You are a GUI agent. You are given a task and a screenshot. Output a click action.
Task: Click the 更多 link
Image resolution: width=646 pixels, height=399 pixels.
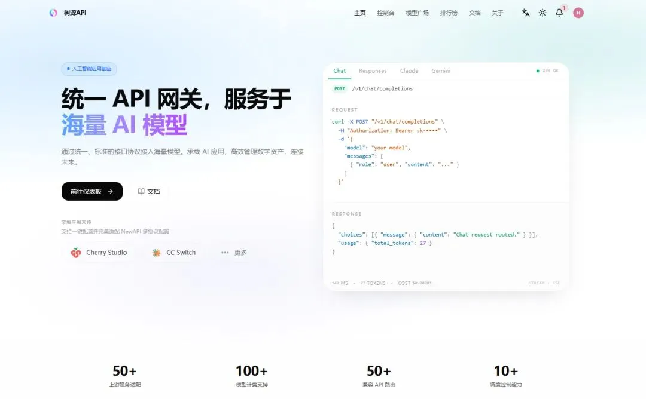[240, 253]
